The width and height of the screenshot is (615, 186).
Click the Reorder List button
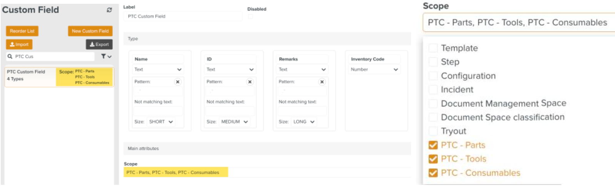click(x=22, y=31)
